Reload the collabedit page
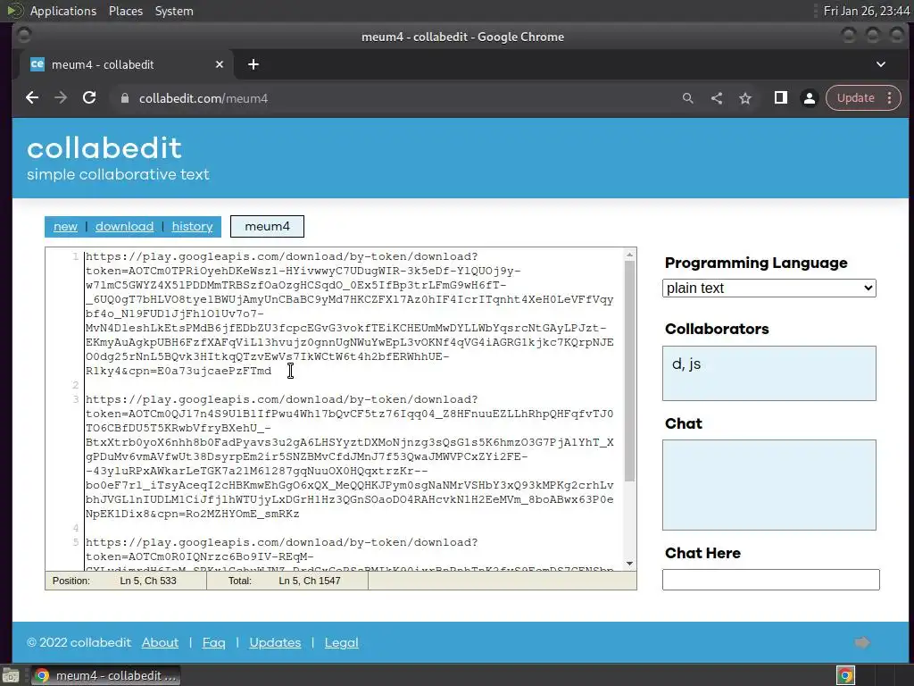Image resolution: width=914 pixels, height=686 pixels. 89,98
